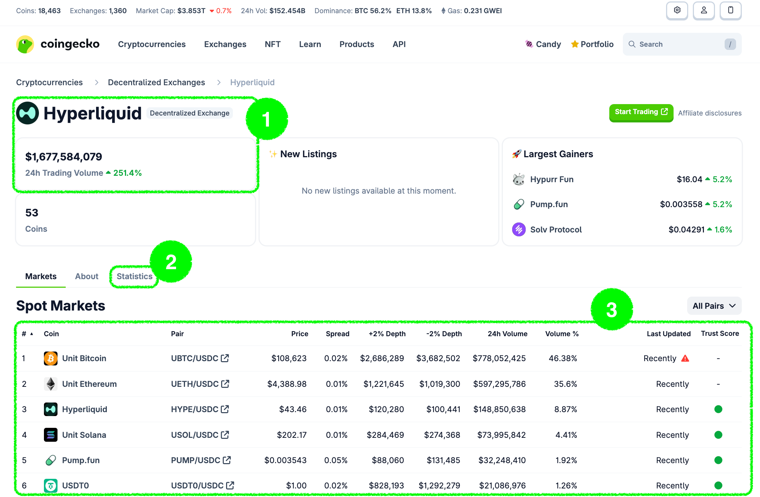
Task: Open the NFT nav menu
Action: click(273, 44)
